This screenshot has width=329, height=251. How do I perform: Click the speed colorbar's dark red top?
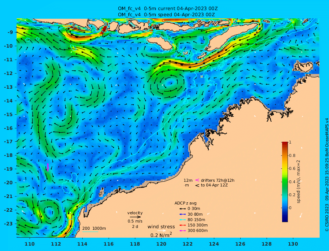point(285,144)
